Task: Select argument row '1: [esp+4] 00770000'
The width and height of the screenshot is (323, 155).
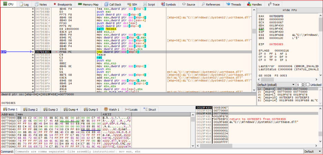Action: click(x=287, y=89)
